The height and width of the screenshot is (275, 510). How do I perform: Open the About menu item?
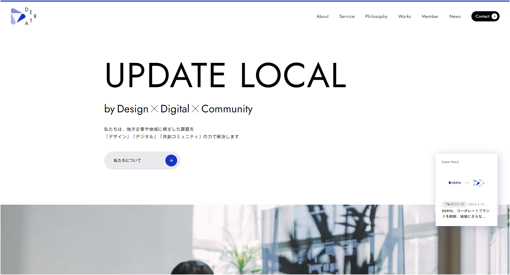click(x=322, y=16)
